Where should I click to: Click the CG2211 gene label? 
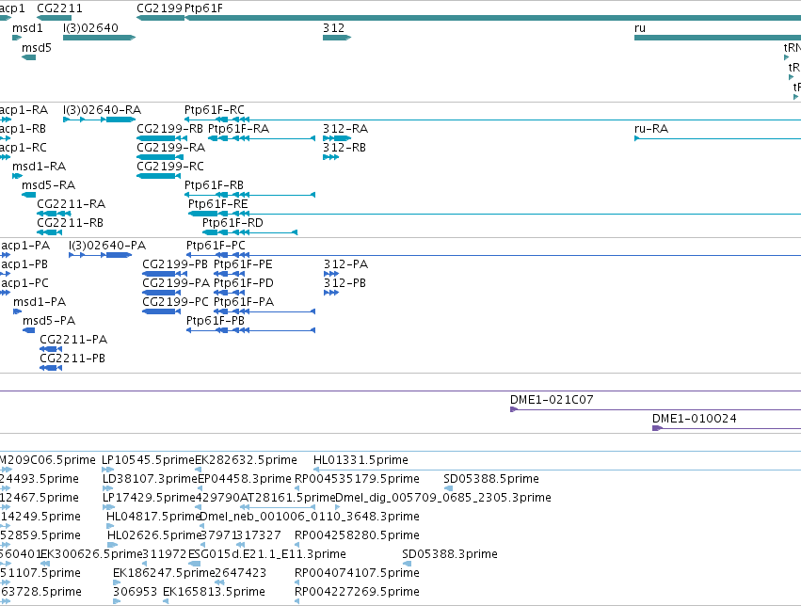59,8
